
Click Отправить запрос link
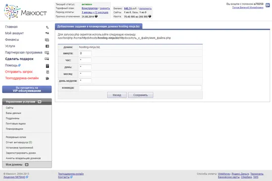(x=19, y=72)
